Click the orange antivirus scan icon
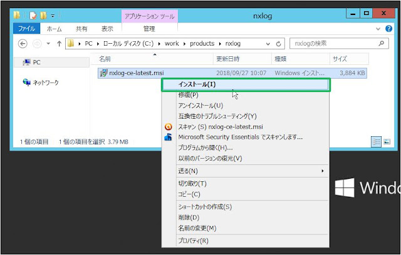This screenshot has width=401, height=255. pos(169,127)
